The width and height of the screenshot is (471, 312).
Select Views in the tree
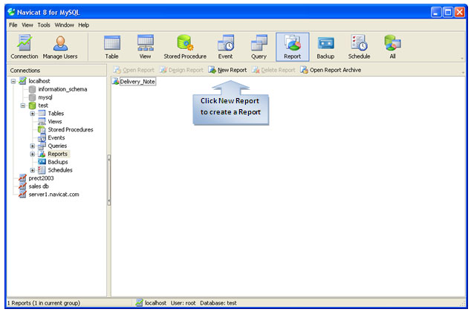point(55,122)
